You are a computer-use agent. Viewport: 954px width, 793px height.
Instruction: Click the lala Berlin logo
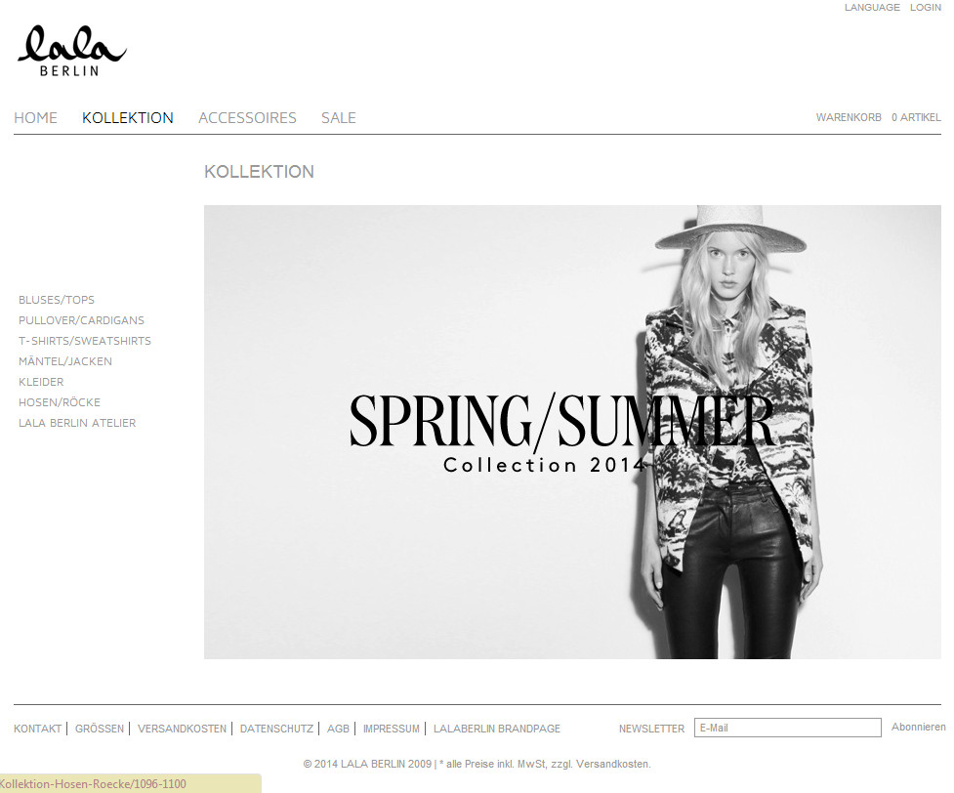tap(72, 51)
